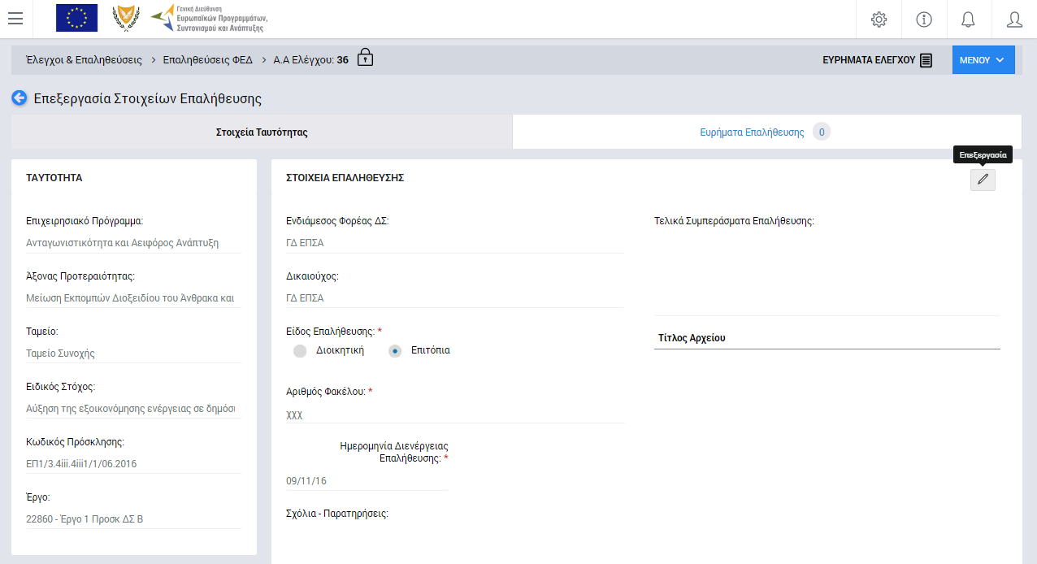Open the settings gear icon

(x=879, y=20)
